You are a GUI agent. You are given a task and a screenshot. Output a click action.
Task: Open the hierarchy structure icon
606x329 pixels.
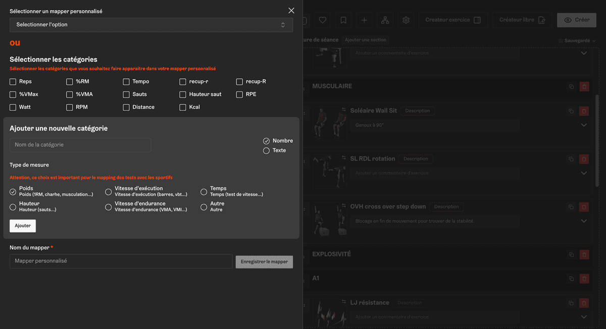[x=385, y=20]
